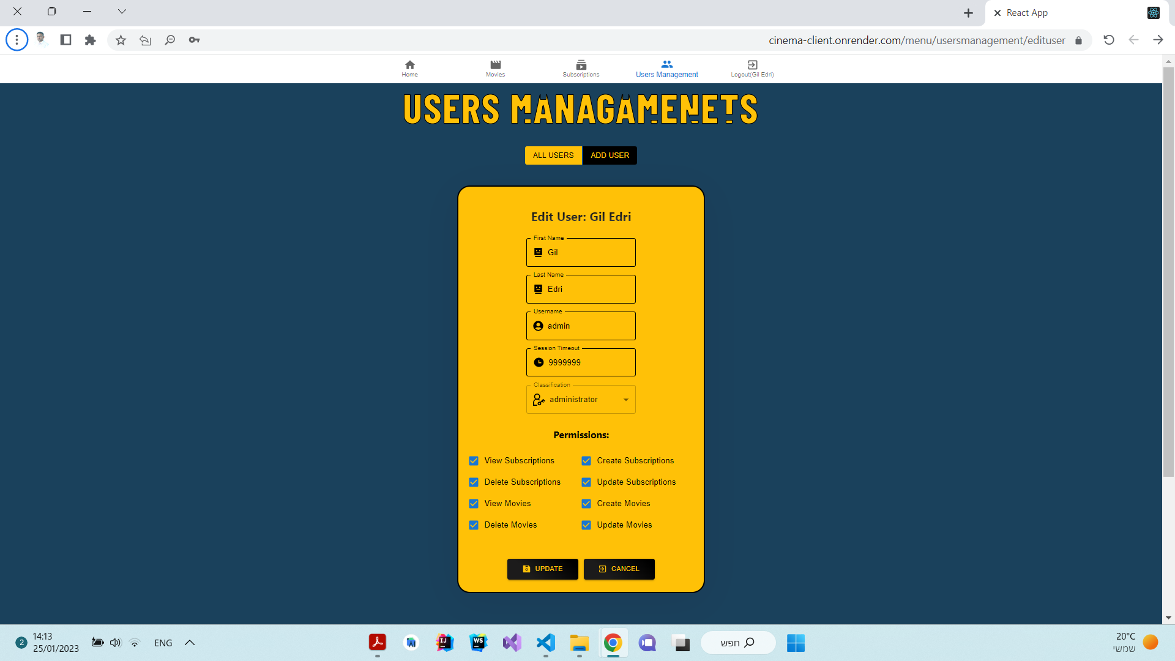
Task: Expand the language selector chevron in taskbar
Action: tap(189, 643)
